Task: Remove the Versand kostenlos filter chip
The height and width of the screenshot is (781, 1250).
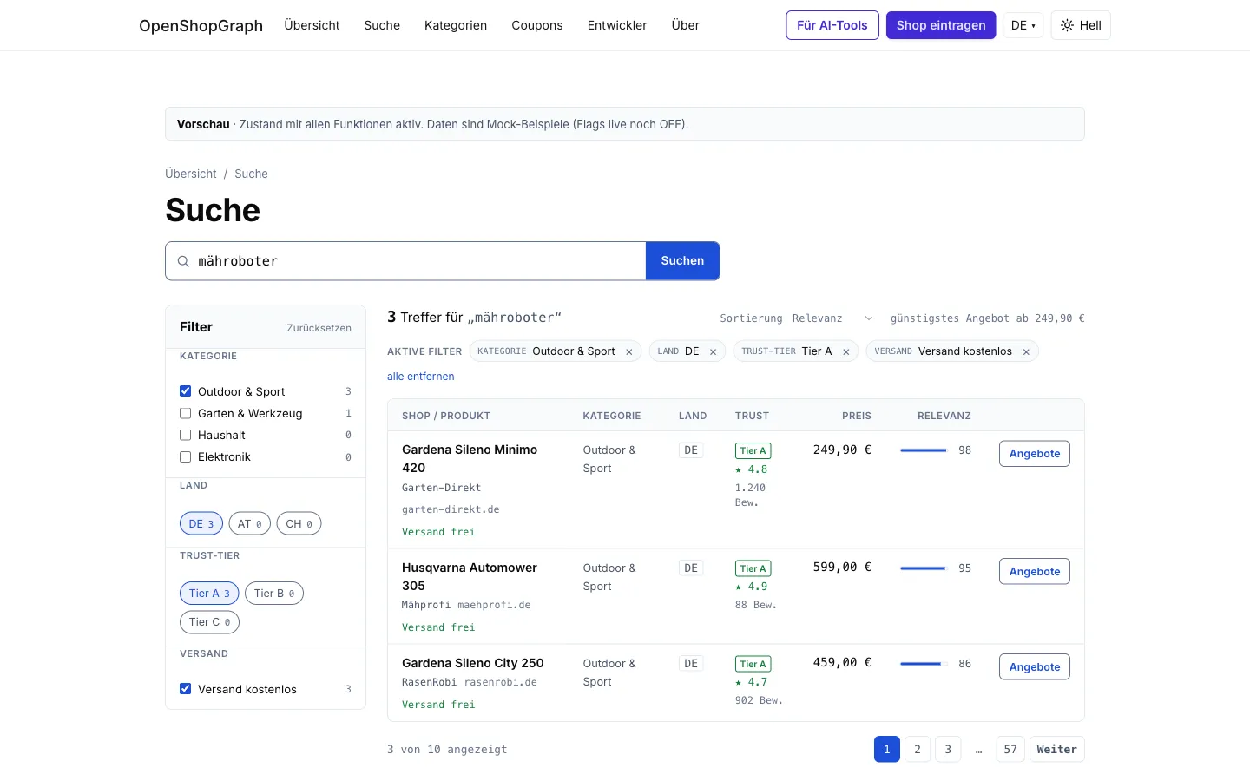Action: (1026, 351)
